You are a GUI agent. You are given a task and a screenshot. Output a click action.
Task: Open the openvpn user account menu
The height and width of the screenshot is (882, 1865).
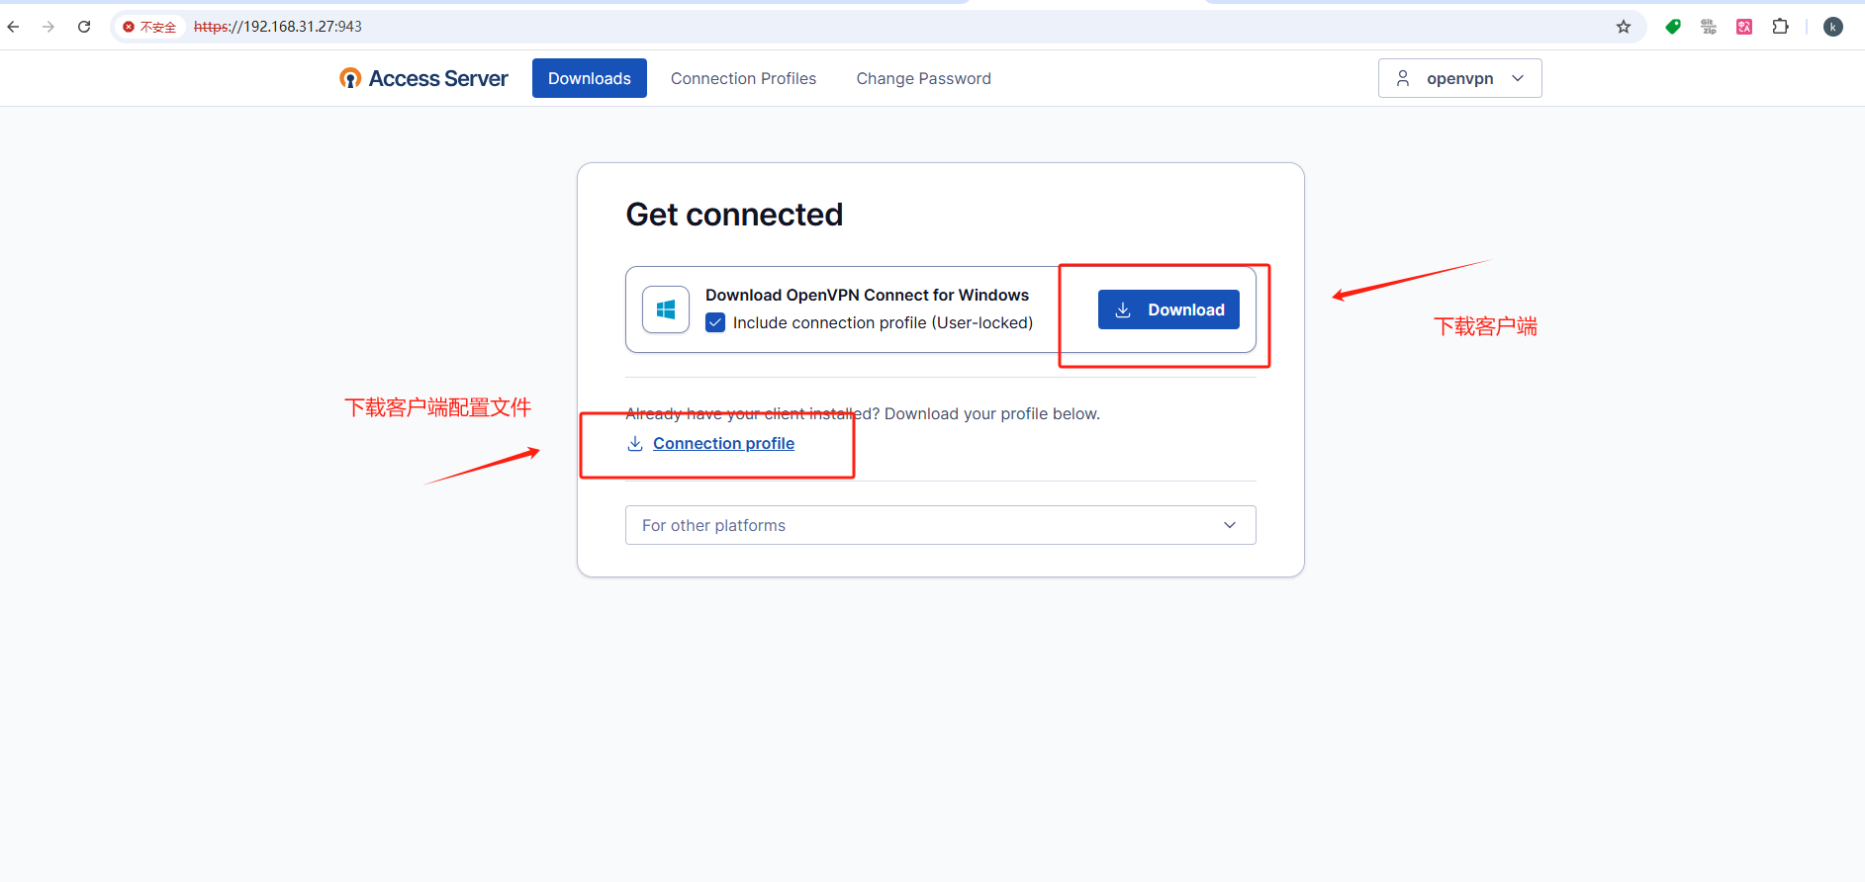click(1459, 78)
